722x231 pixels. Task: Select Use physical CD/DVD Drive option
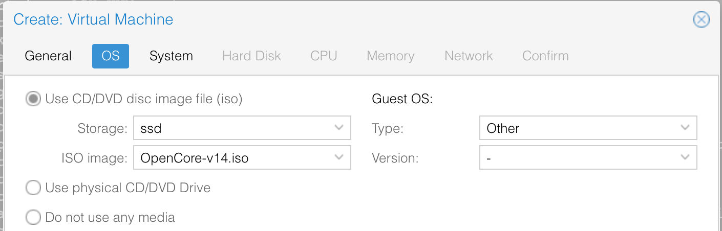33,188
